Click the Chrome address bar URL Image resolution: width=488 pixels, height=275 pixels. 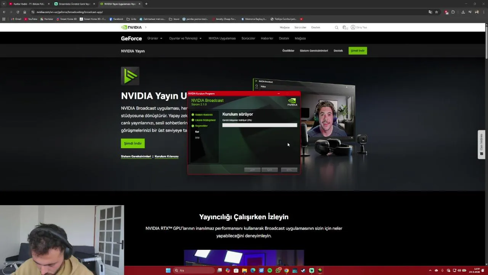pyautogui.click(x=69, y=12)
